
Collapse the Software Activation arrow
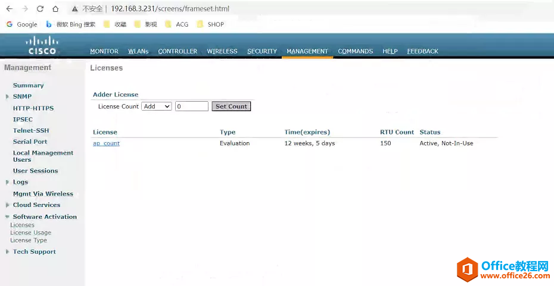tap(7, 216)
